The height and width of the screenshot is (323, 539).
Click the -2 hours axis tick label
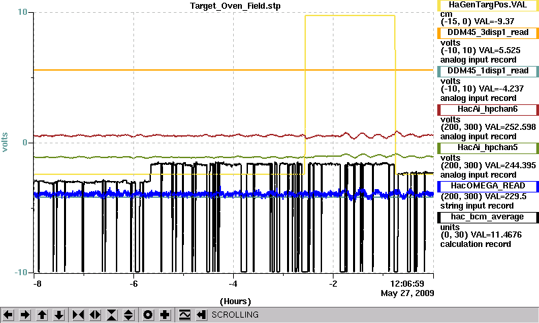click(x=333, y=284)
